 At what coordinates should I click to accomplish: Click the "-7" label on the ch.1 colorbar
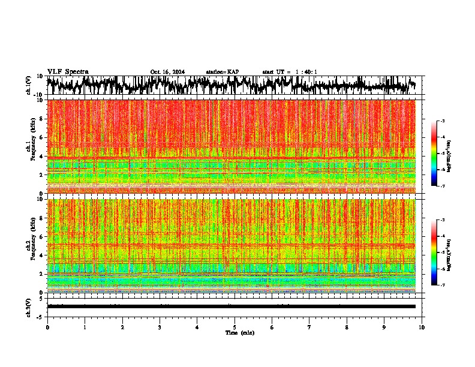tap(442, 186)
